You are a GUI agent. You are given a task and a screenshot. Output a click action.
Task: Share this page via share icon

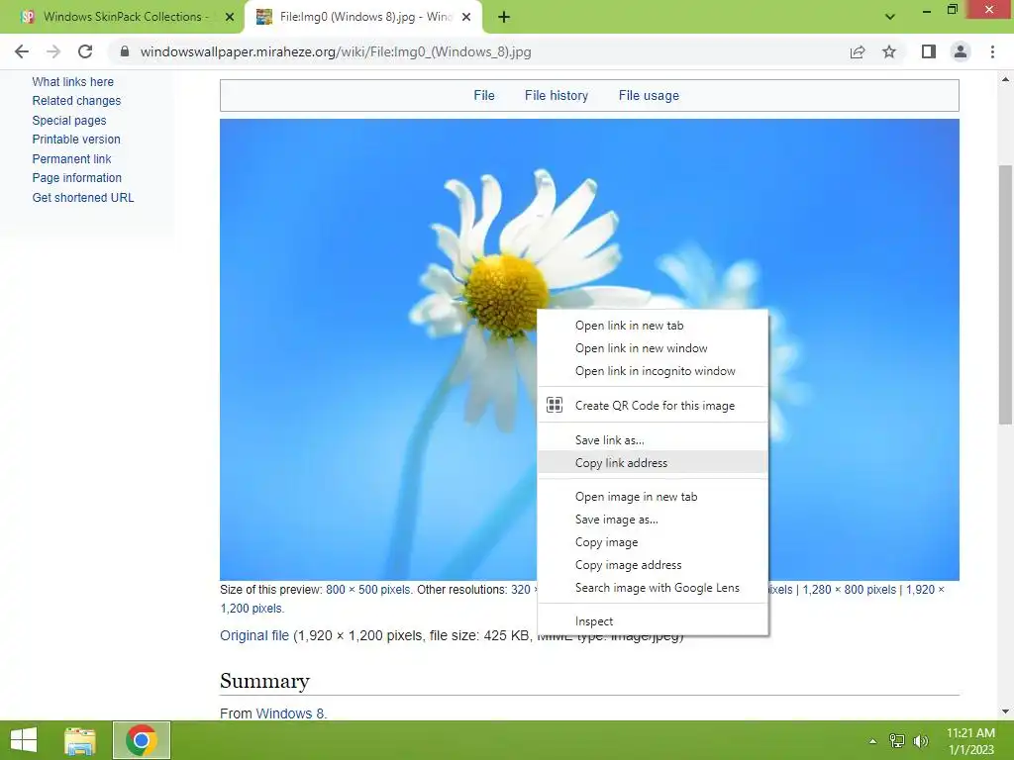pyautogui.click(x=857, y=51)
